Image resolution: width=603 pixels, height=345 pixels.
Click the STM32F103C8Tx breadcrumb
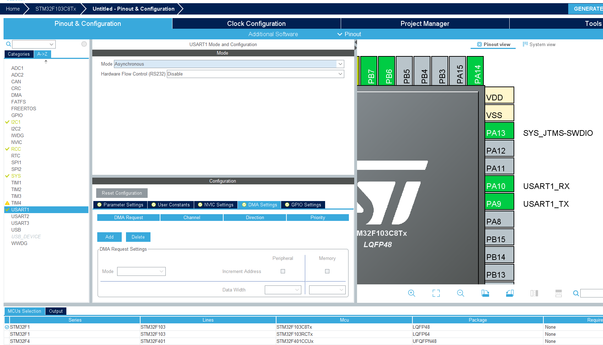56,9
